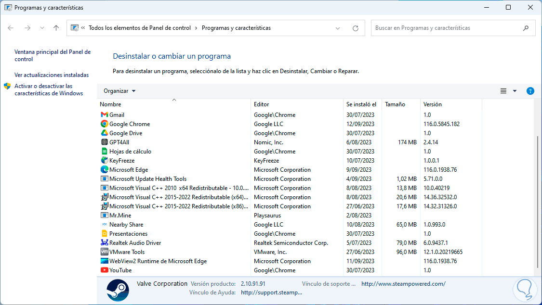This screenshot has width=542, height=305.
Task: Expand the address bar history dropdown
Action: pyautogui.click(x=338, y=28)
